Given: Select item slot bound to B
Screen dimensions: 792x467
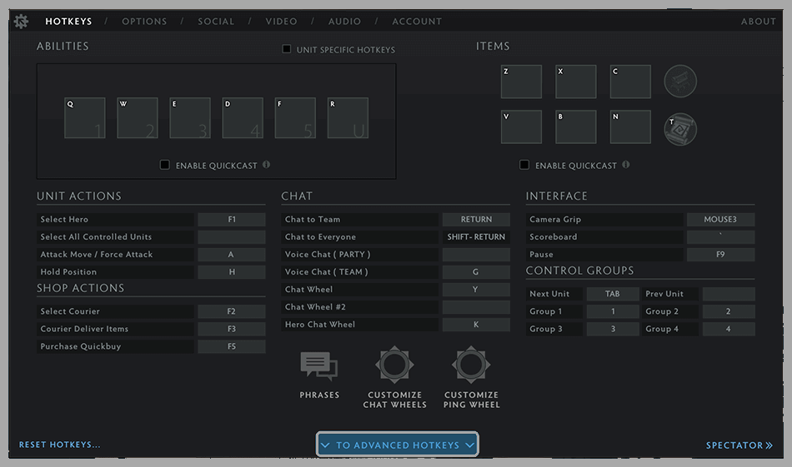Looking at the screenshot, I should [576, 127].
